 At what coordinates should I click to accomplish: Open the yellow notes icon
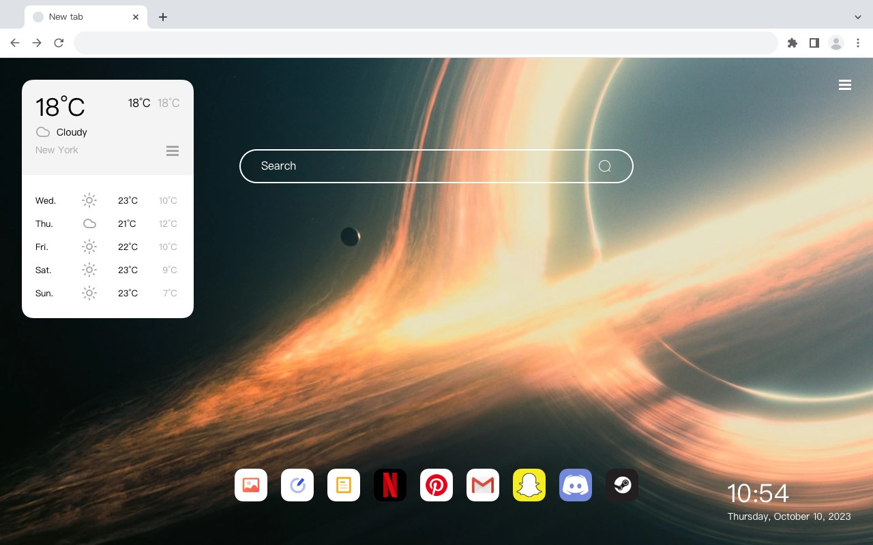coord(344,485)
